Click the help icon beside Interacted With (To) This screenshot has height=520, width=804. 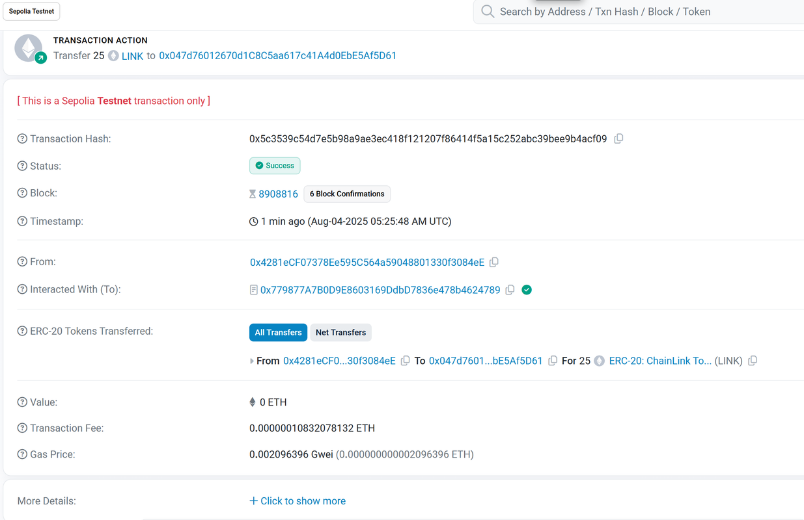coord(22,290)
